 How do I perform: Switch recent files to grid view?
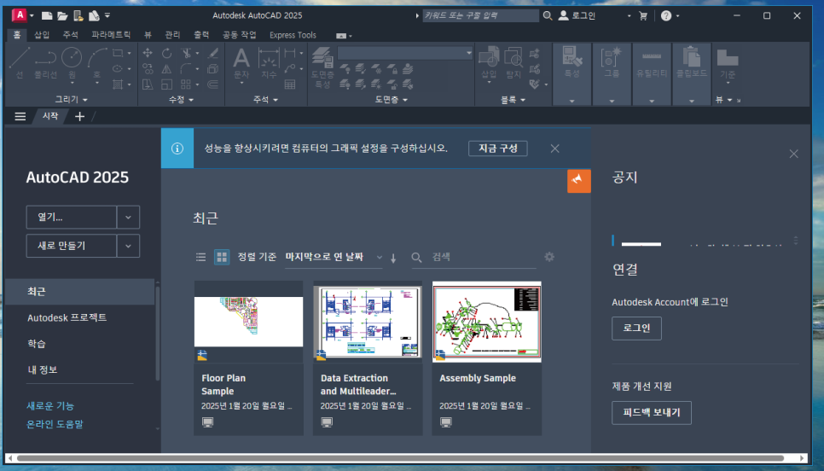coord(222,257)
